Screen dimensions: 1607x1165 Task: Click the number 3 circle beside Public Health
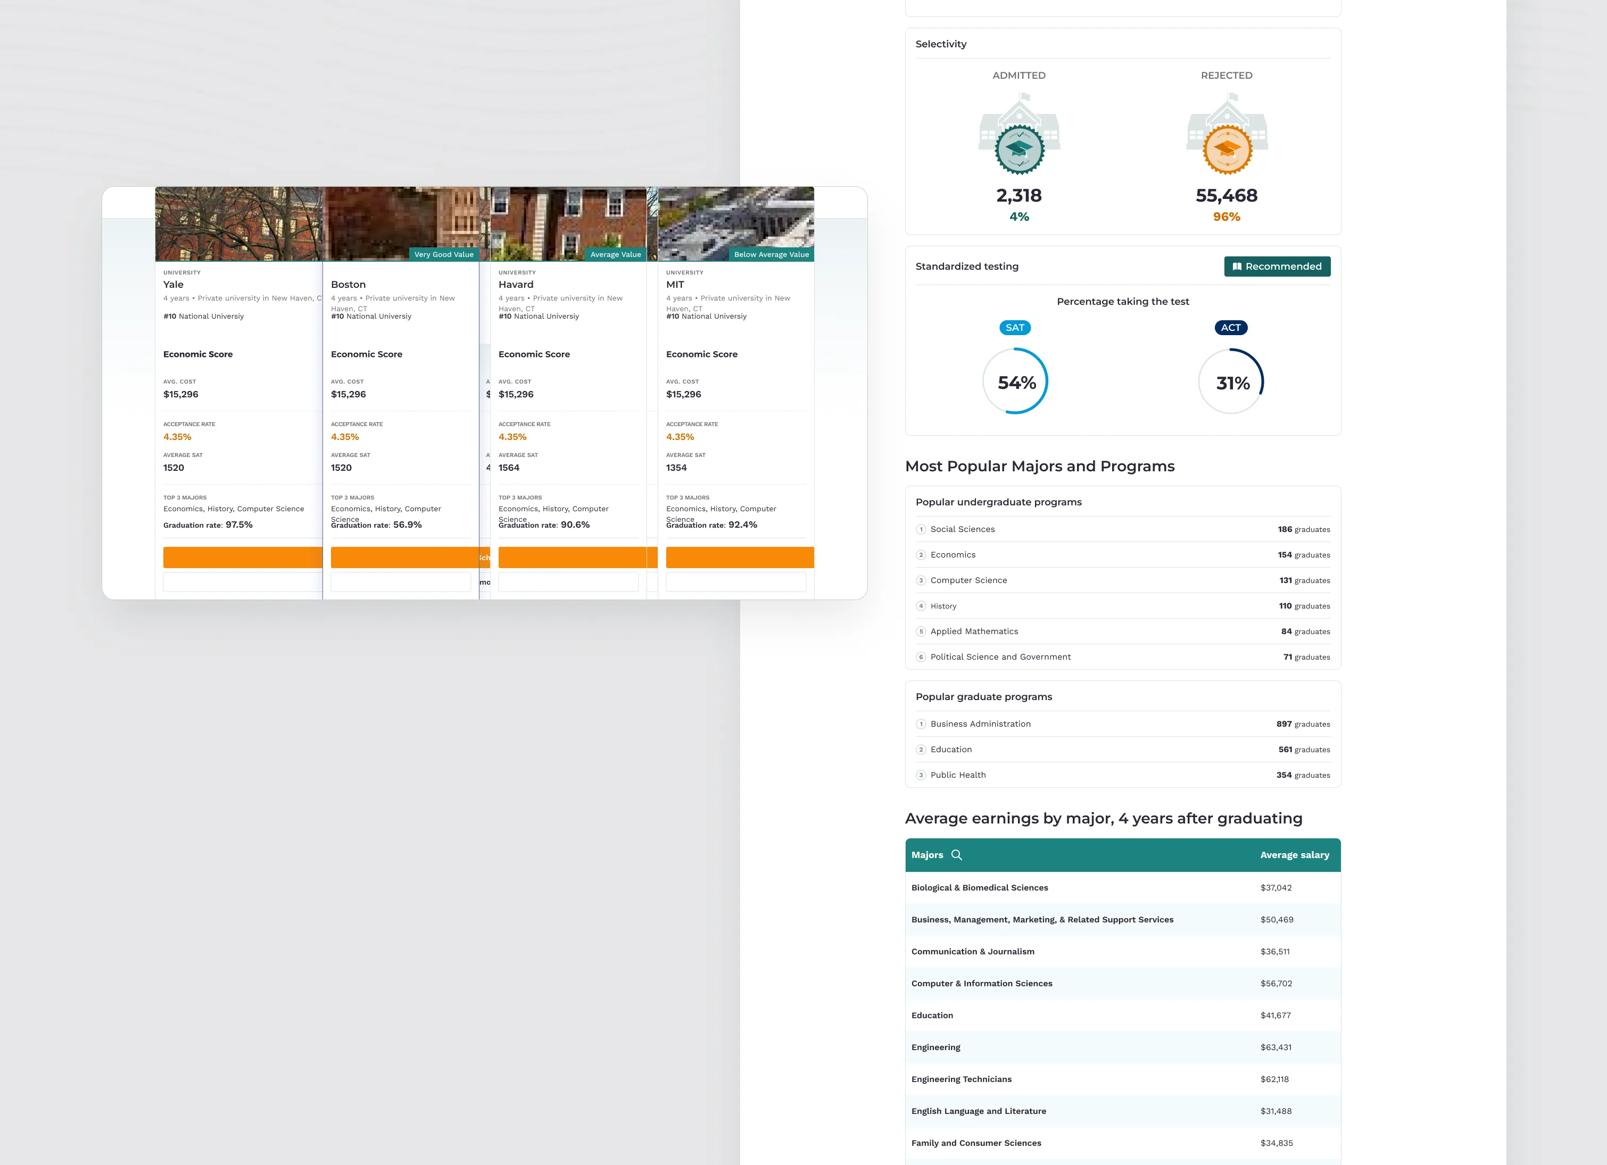[921, 775]
